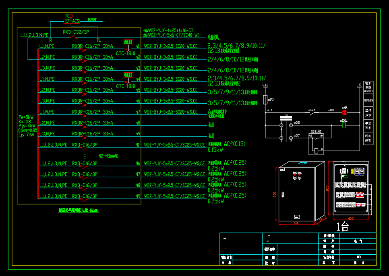
Task: Click the 600 width dimension under the front view
Action: tap(351, 219)
